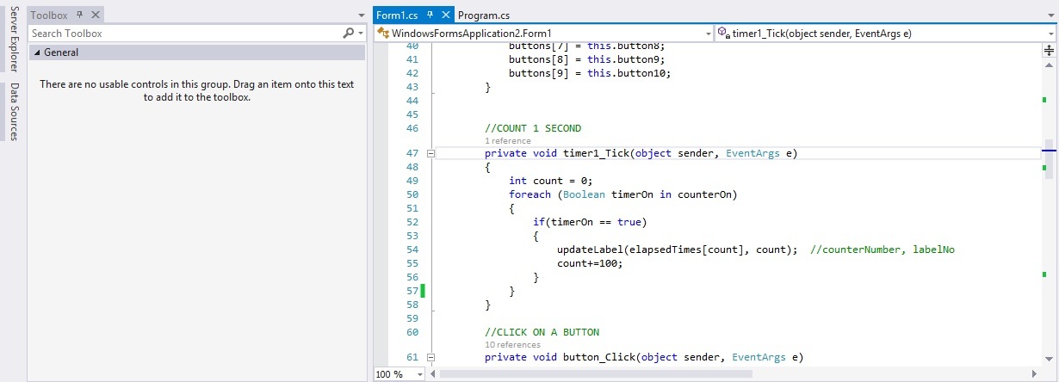Click line number 61 in the margin
Viewport: 1059px width, 382px height.
[411, 356]
